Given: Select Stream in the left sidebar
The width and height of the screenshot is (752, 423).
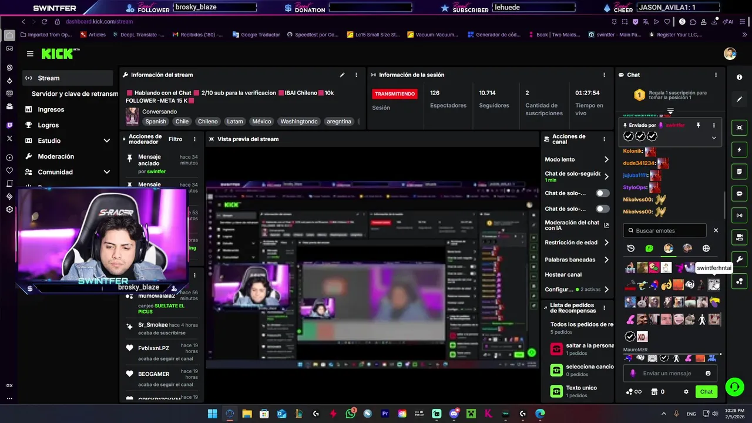Looking at the screenshot, I should point(68,78).
